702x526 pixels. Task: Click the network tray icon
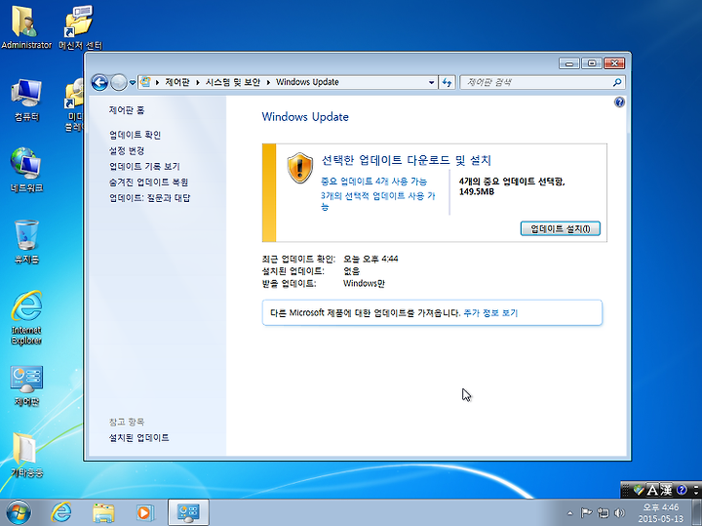click(604, 512)
